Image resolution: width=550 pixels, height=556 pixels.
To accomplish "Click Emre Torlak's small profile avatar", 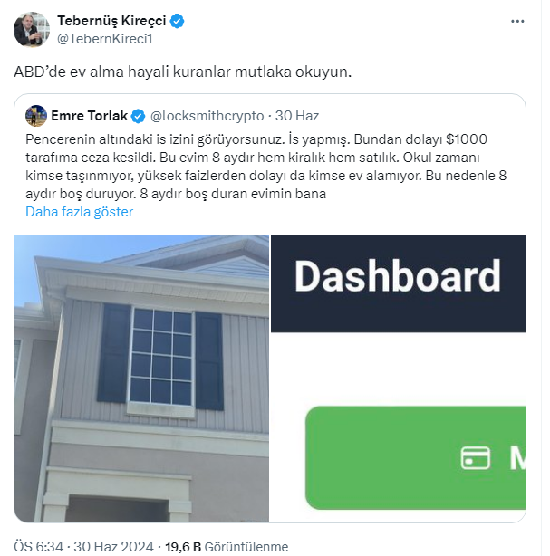I will pos(35,116).
